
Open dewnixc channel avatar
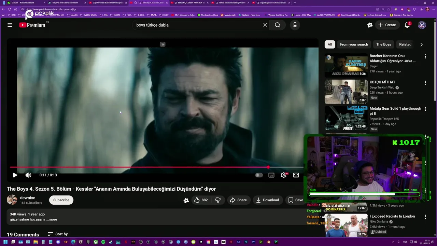pyautogui.click(x=12, y=200)
